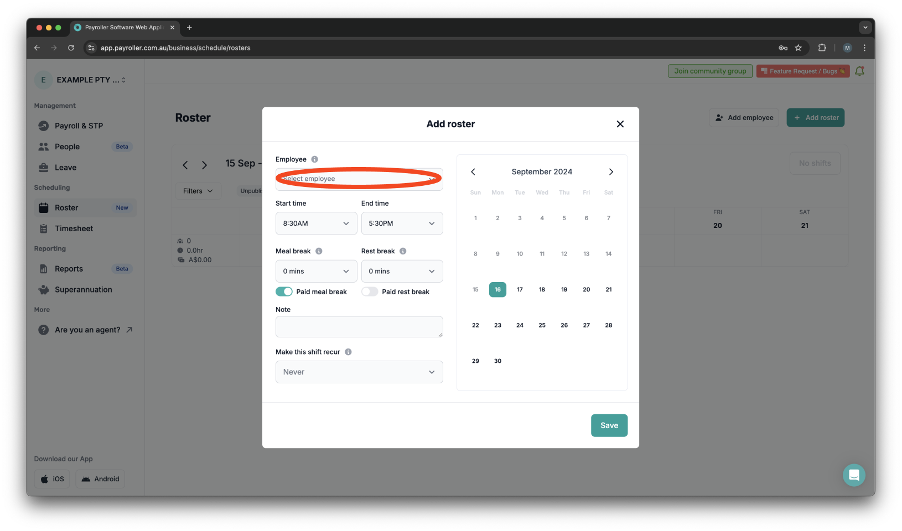Image resolution: width=902 pixels, height=531 pixels.
Task: Click the browser back arrow
Action: point(37,48)
